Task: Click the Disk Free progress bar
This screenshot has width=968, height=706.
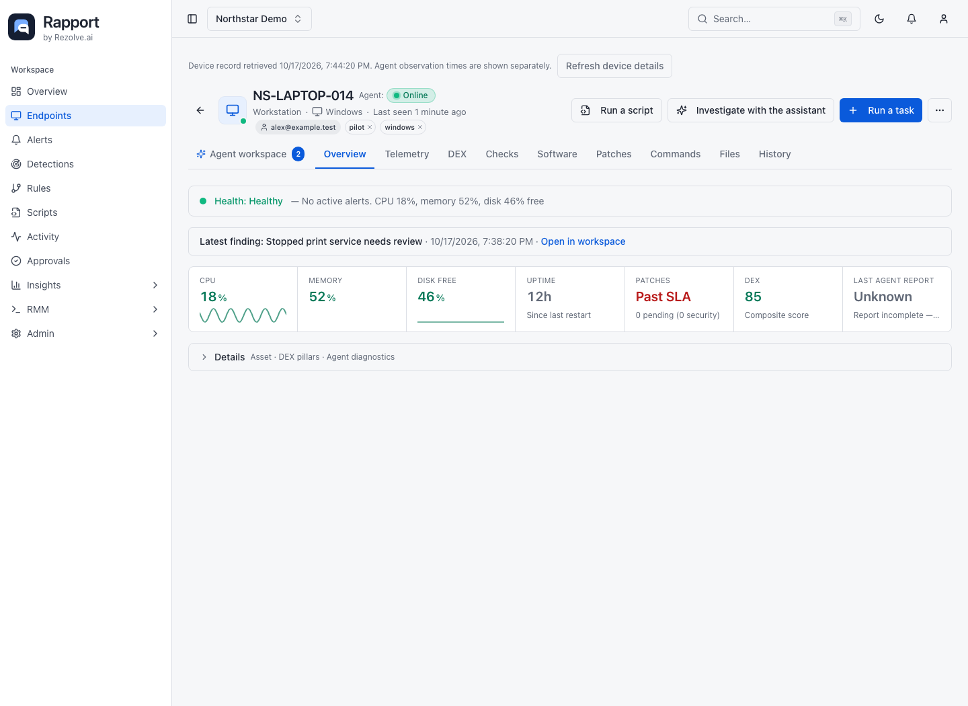Action: pos(460,322)
